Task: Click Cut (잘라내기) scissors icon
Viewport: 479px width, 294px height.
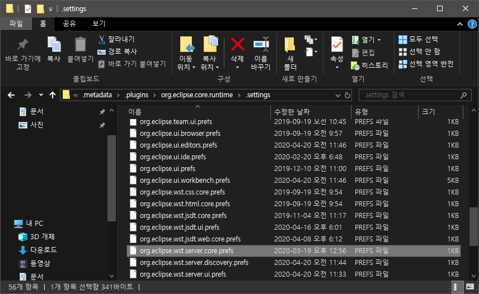Action: click(102, 39)
